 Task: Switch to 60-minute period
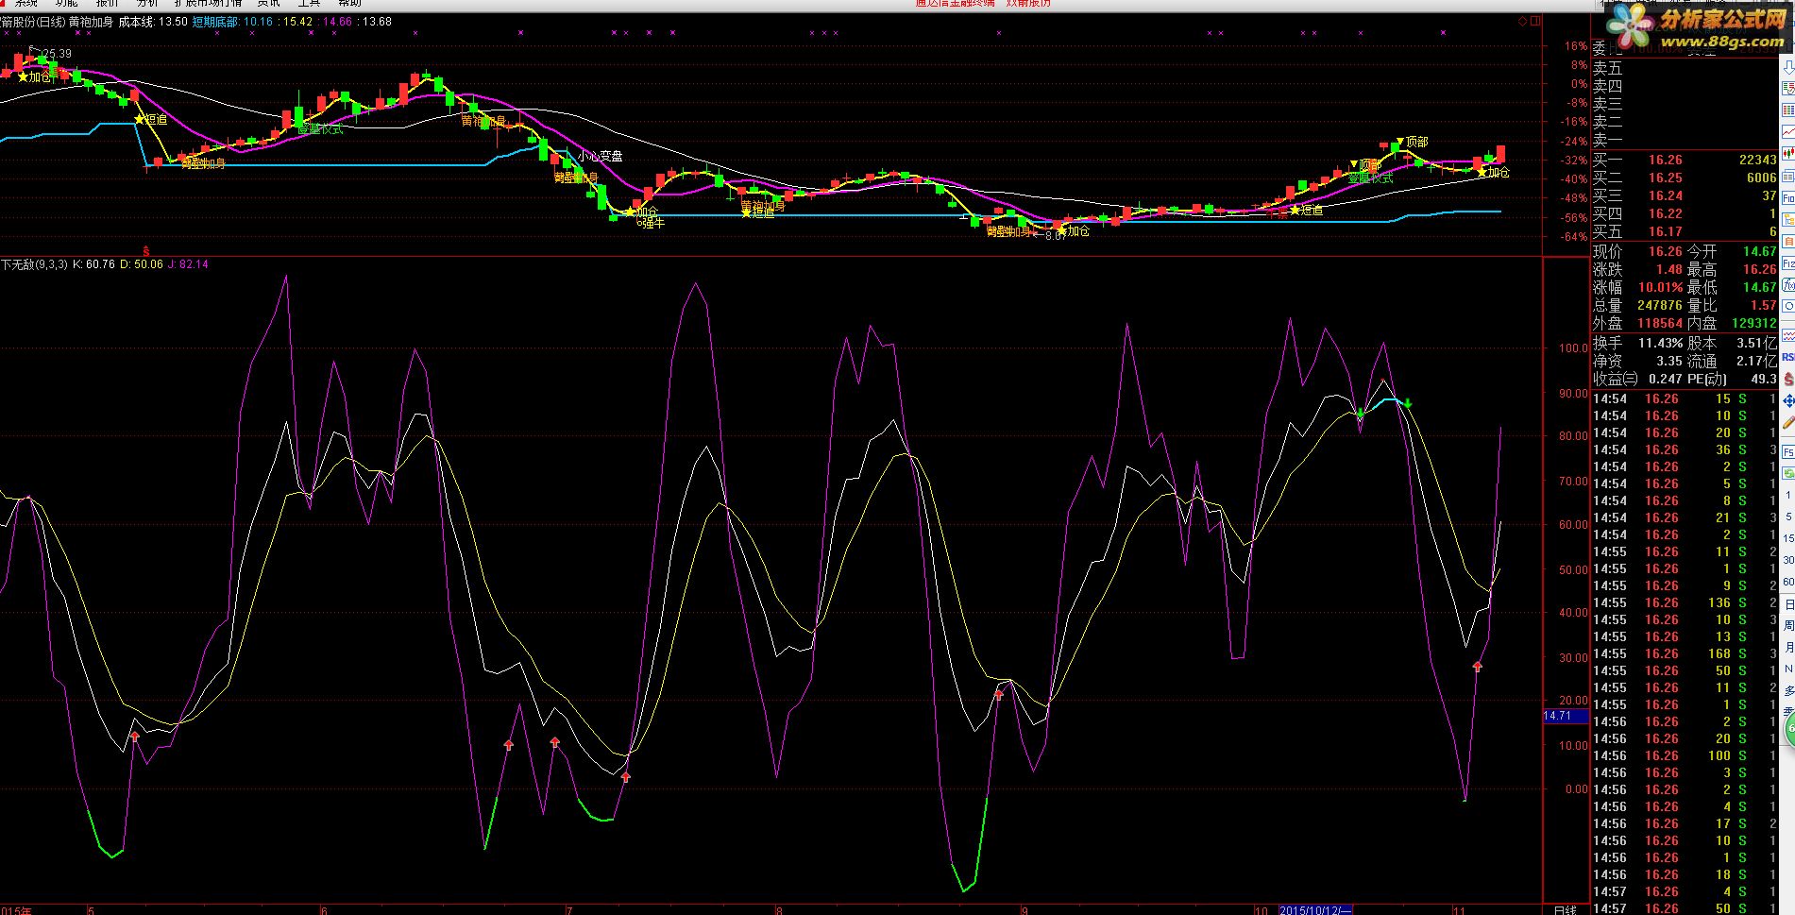pos(1788,581)
